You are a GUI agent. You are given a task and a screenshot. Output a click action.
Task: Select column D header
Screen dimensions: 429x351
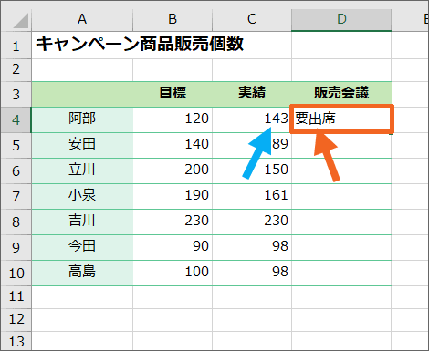point(341,19)
